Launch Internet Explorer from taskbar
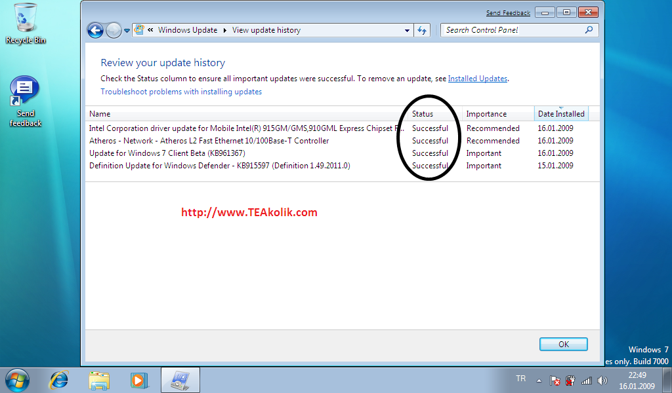The width and height of the screenshot is (672, 393). [58, 380]
